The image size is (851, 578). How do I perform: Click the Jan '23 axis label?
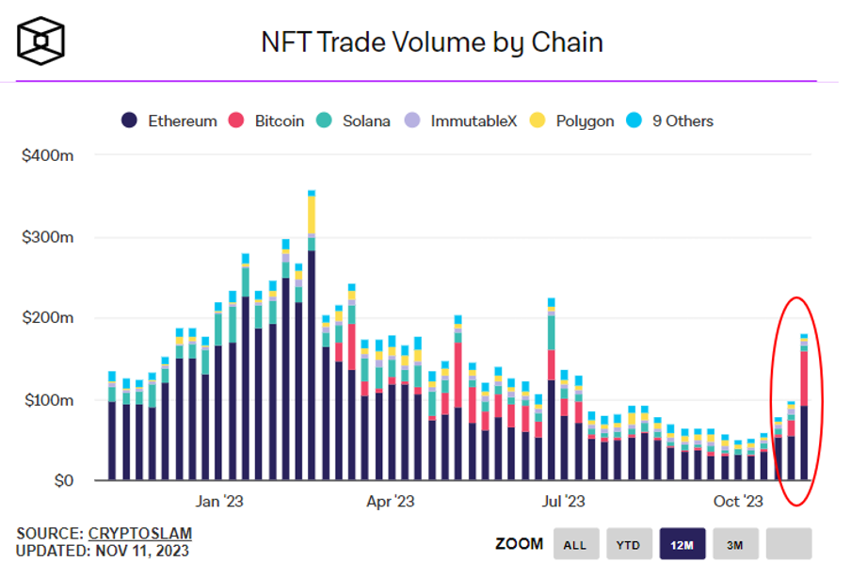click(x=219, y=501)
